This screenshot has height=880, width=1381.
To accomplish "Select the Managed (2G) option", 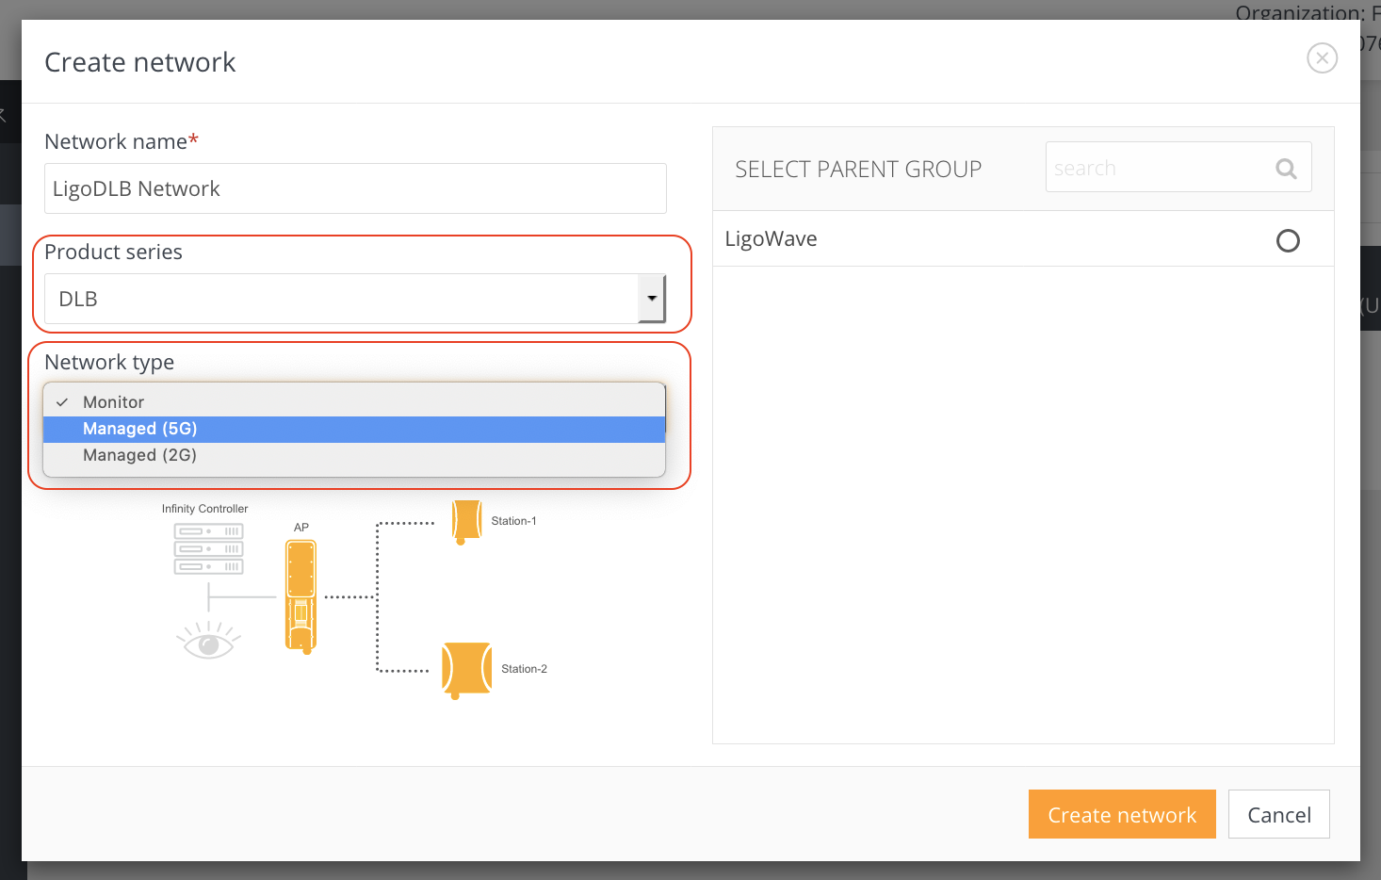I will [139, 455].
